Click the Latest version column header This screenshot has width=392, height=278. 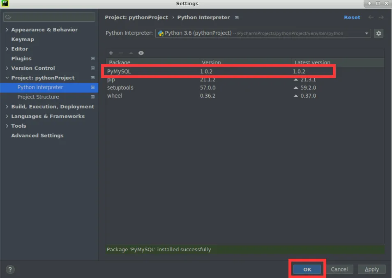click(338, 62)
